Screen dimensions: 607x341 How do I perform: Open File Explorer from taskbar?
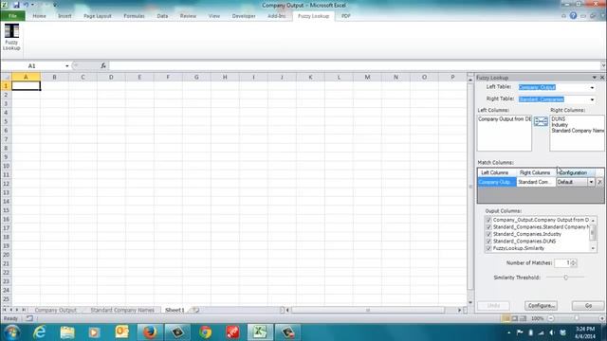tap(67, 332)
